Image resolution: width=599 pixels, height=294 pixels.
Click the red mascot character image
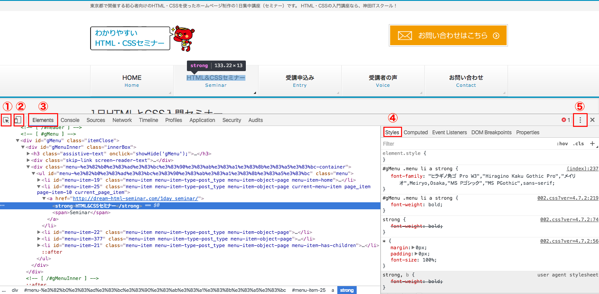click(184, 38)
